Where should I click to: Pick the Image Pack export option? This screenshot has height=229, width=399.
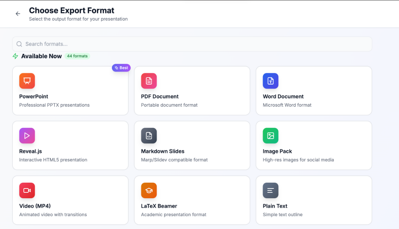point(314,145)
